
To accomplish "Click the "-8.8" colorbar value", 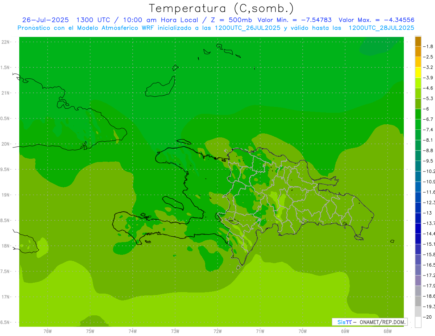I will (x=428, y=150).
